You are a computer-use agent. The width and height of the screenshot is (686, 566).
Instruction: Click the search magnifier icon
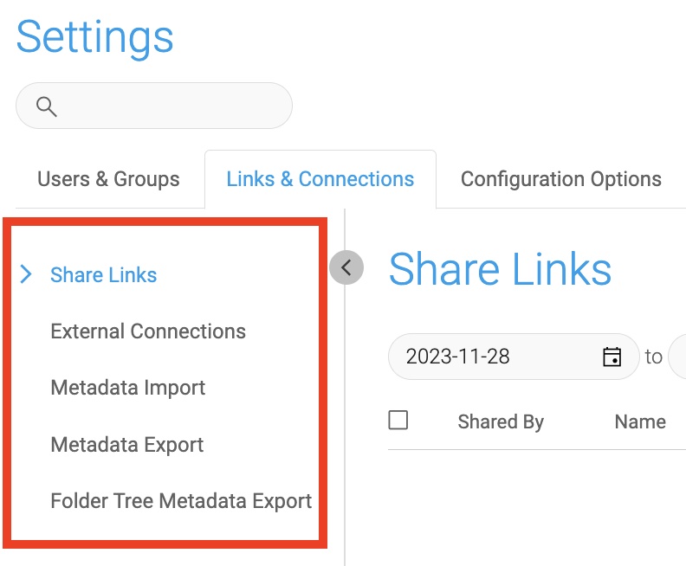coord(47,106)
